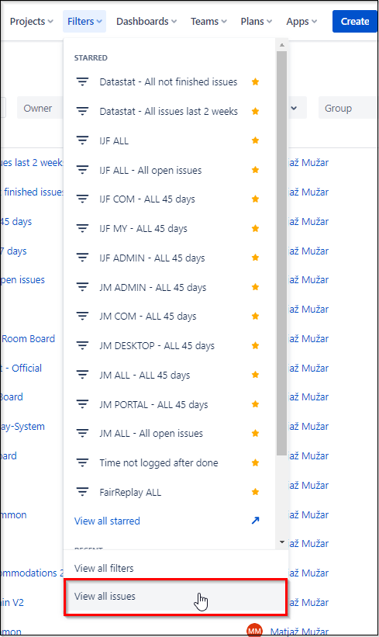The height and width of the screenshot is (637, 379).
Task: Click filter icon beside Time not logged after done
Action: 82,462
